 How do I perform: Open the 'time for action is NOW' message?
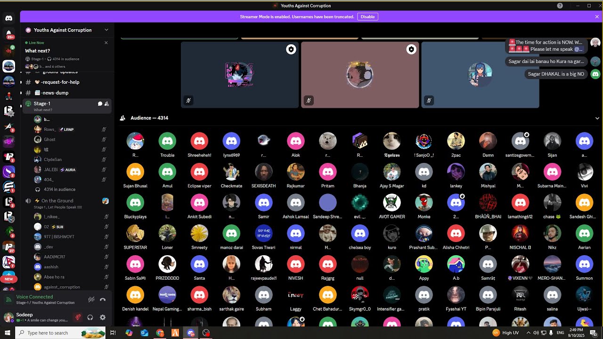click(546, 45)
